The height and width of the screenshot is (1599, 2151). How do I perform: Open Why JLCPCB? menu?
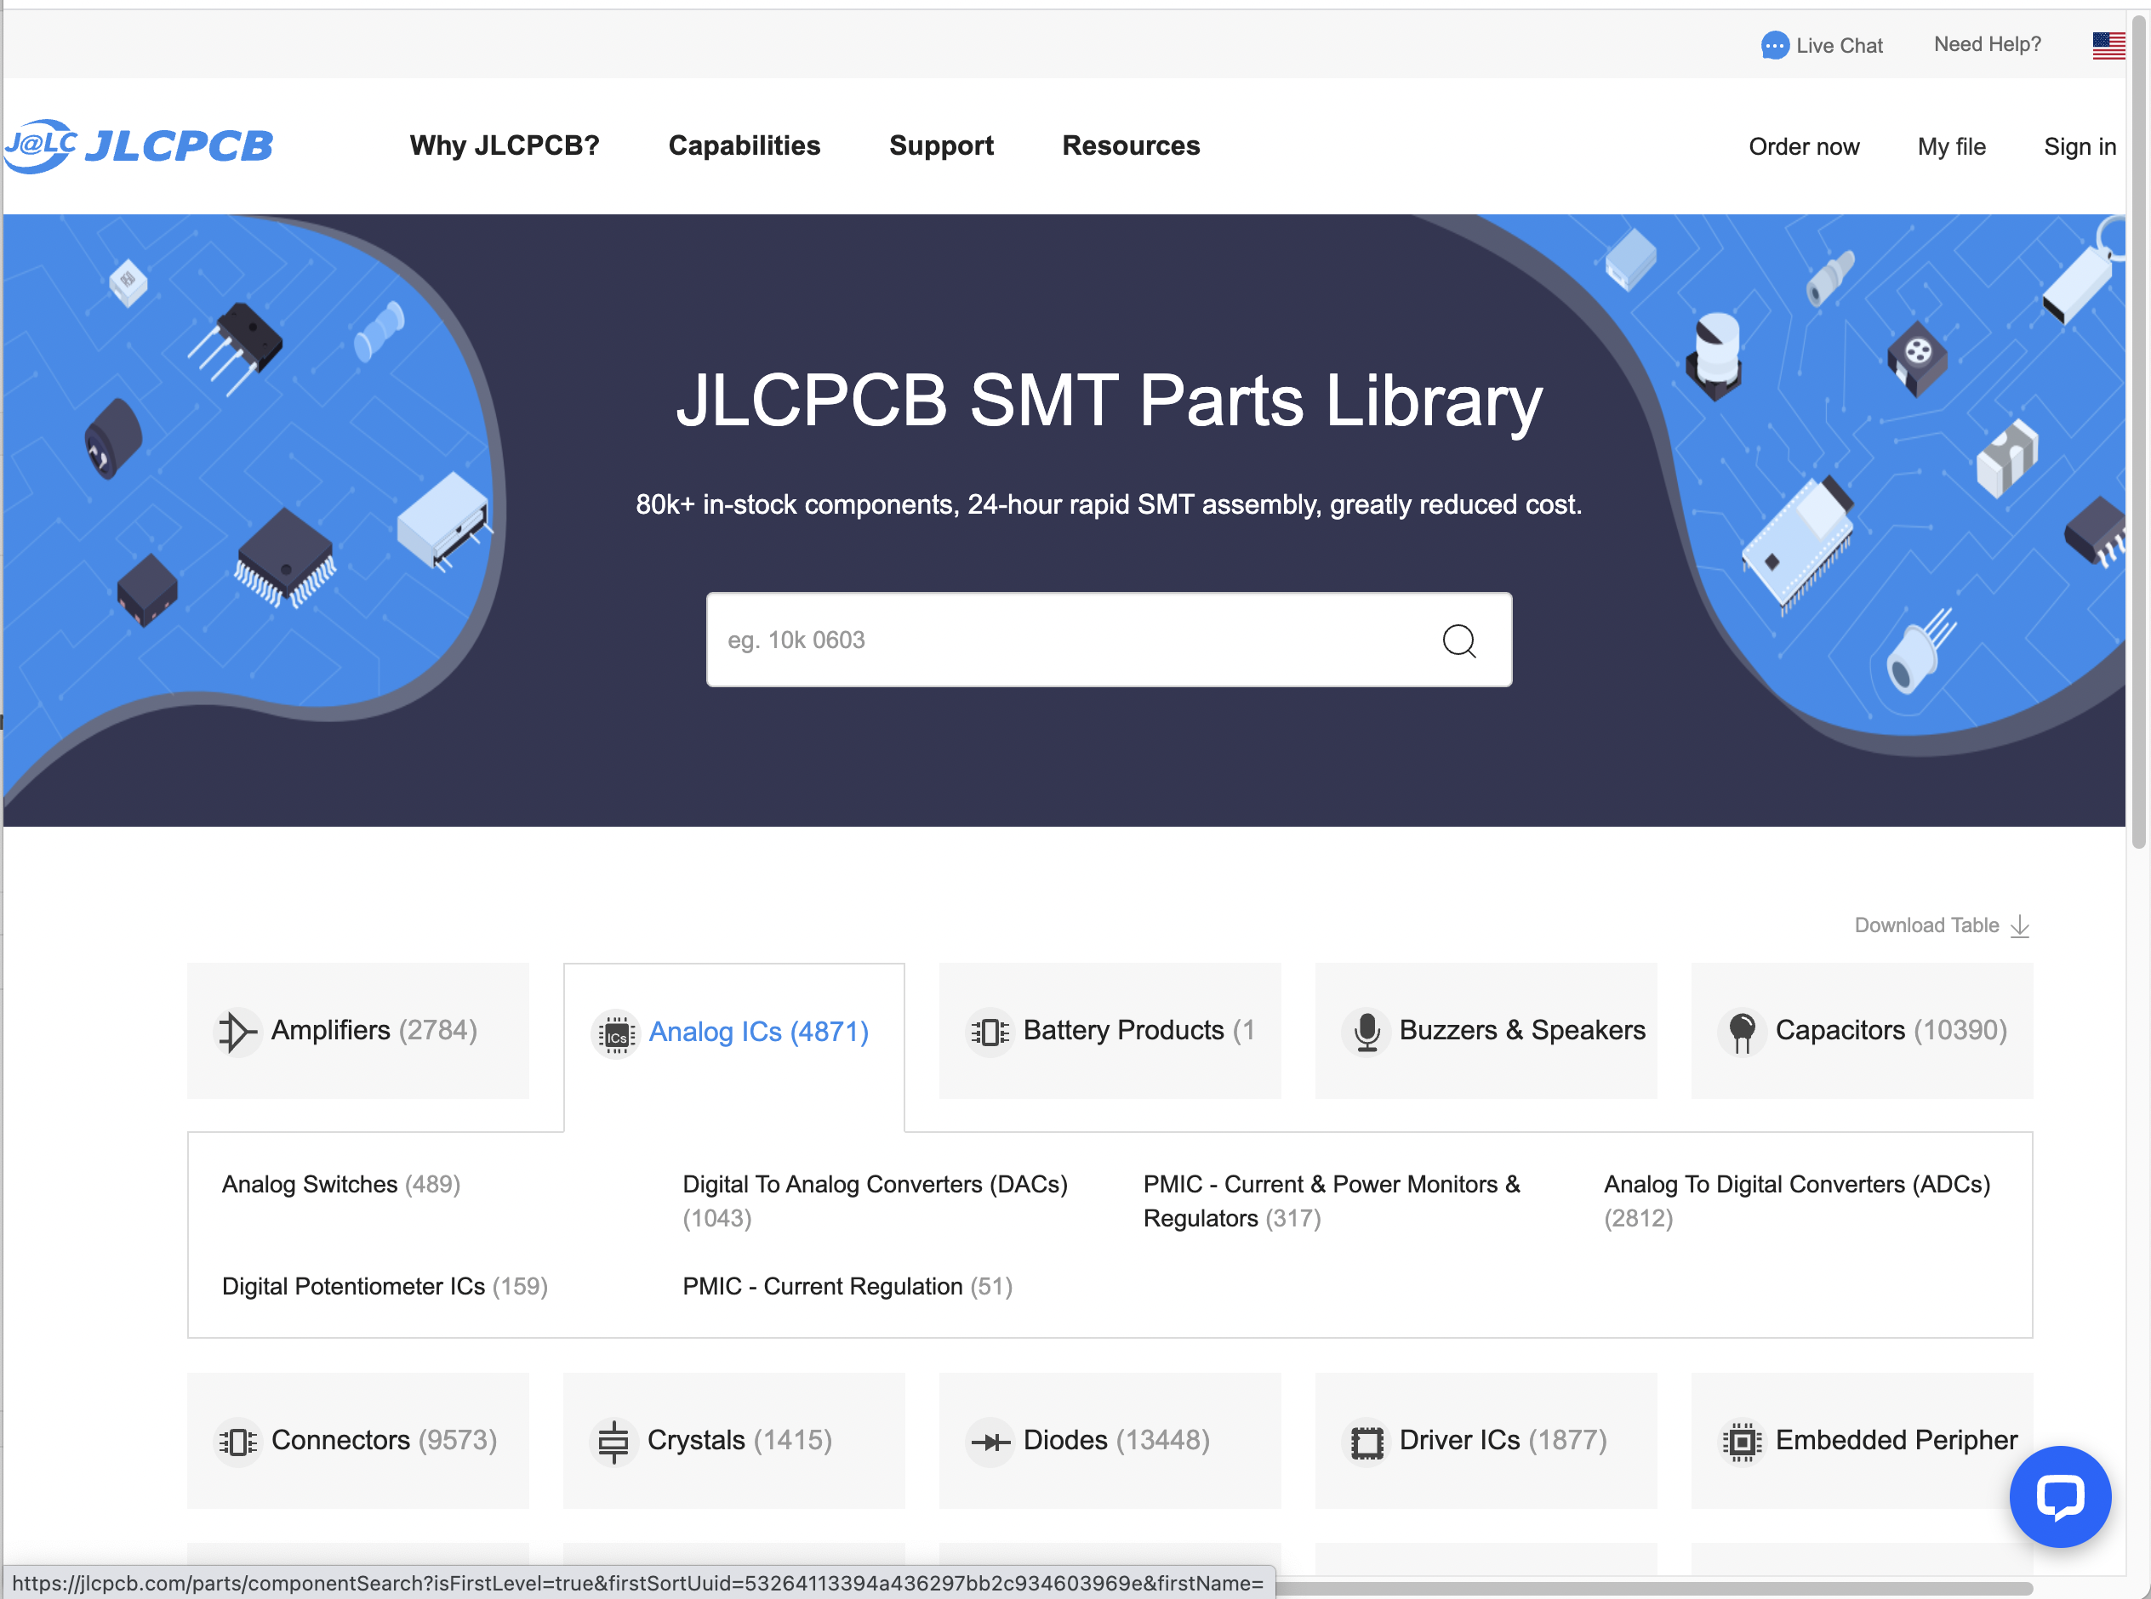tap(505, 146)
